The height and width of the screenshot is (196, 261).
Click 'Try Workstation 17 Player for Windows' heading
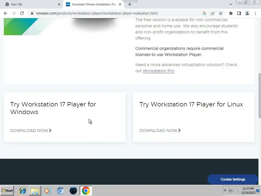(53, 108)
